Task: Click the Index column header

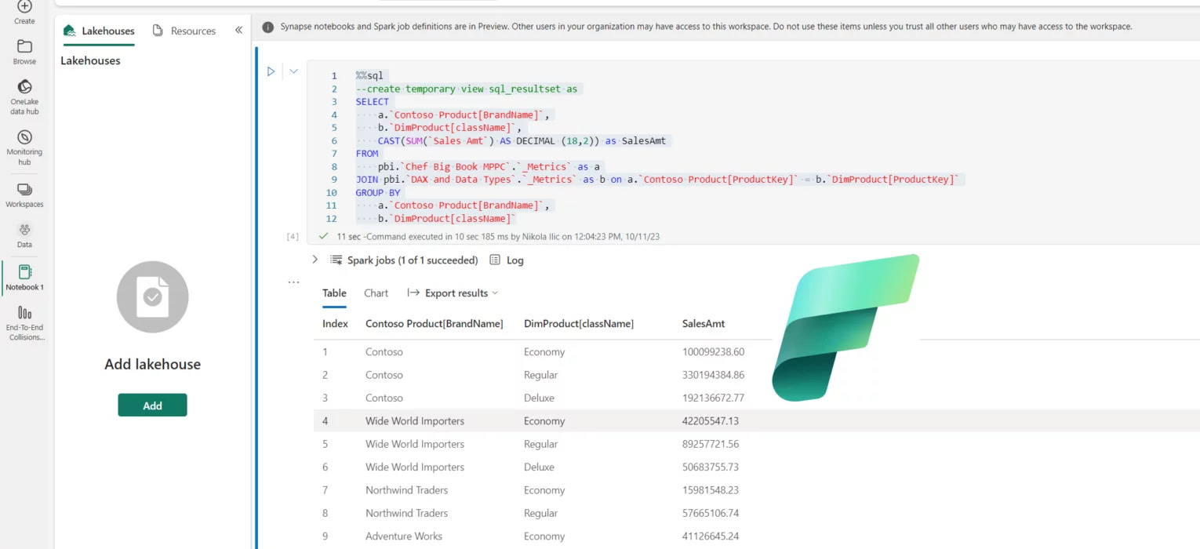Action: (335, 323)
